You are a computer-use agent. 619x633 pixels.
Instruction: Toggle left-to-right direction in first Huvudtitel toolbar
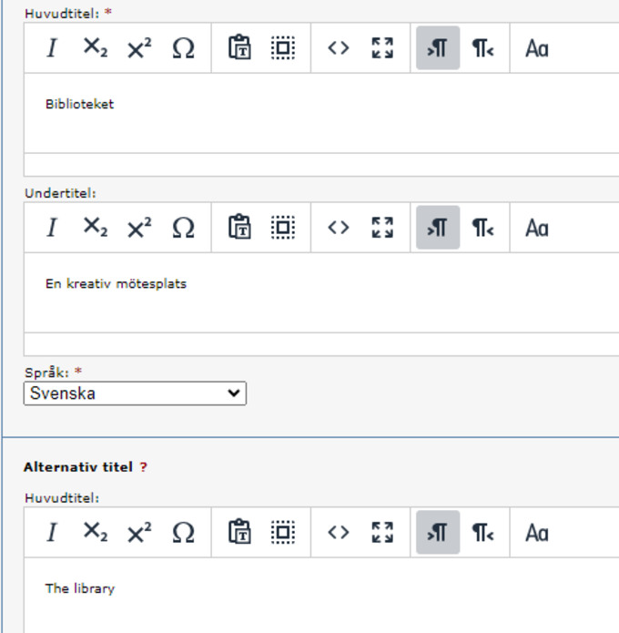click(438, 48)
